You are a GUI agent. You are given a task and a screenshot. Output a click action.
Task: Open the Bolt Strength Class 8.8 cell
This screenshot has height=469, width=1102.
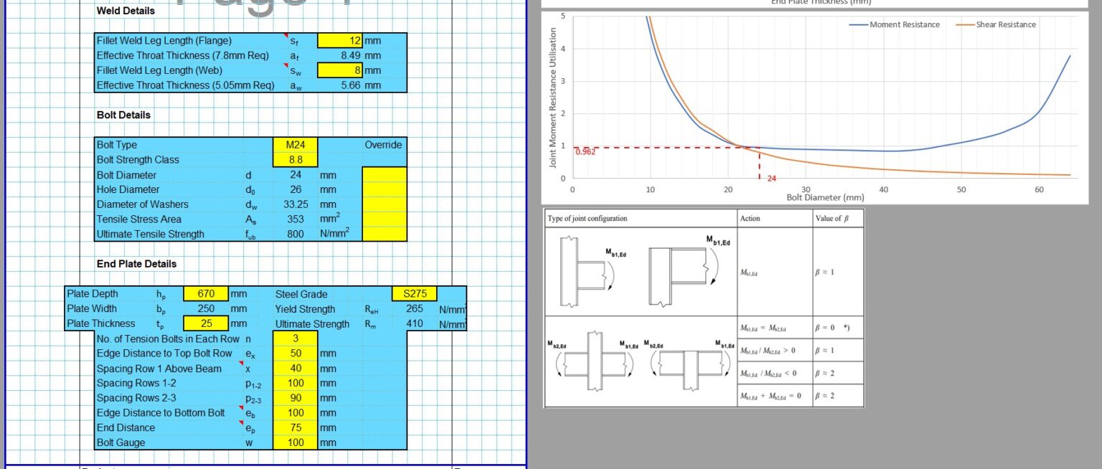(x=295, y=160)
